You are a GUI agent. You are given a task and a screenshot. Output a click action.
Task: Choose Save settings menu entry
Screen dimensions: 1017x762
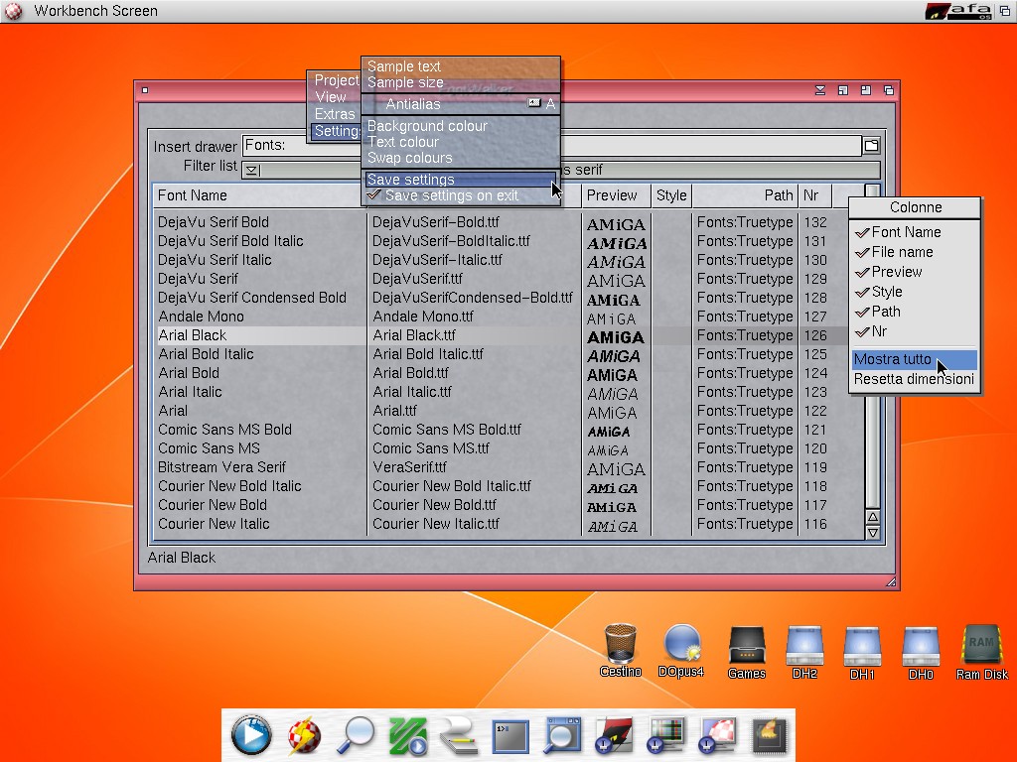tap(411, 180)
